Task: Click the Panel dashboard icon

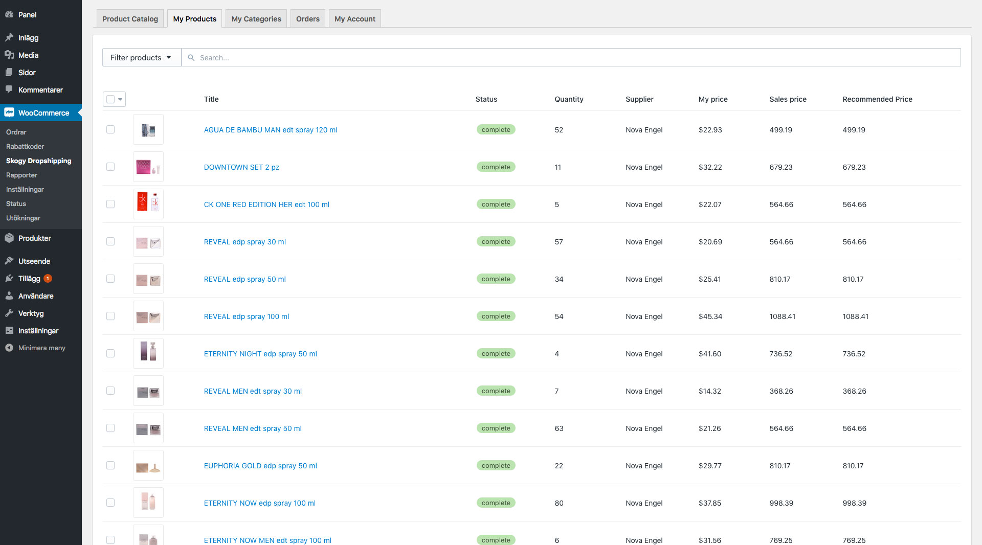Action: point(9,14)
